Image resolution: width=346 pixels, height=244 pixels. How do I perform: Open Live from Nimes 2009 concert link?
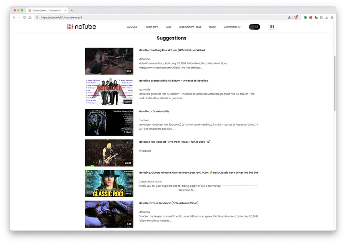click(x=174, y=142)
